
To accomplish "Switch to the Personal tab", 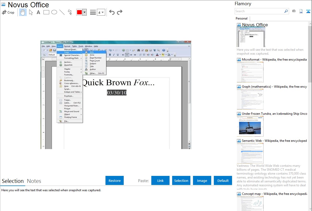I will pyautogui.click(x=241, y=18).
